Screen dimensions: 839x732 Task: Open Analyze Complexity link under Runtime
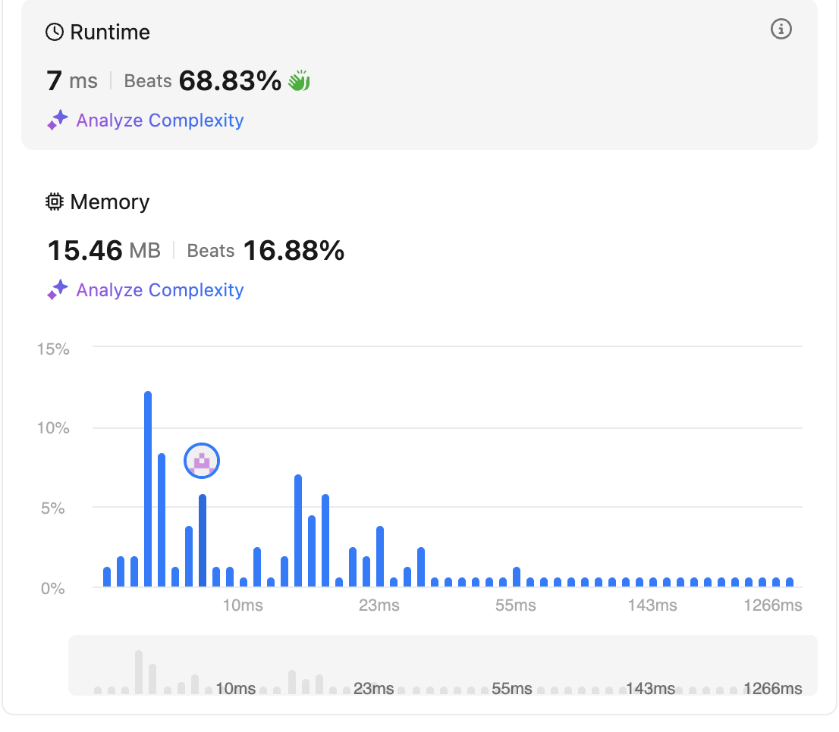[159, 120]
